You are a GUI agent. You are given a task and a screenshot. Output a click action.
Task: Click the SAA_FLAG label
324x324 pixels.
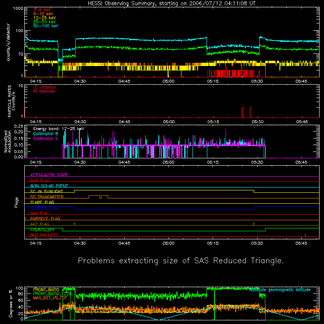tap(40, 213)
